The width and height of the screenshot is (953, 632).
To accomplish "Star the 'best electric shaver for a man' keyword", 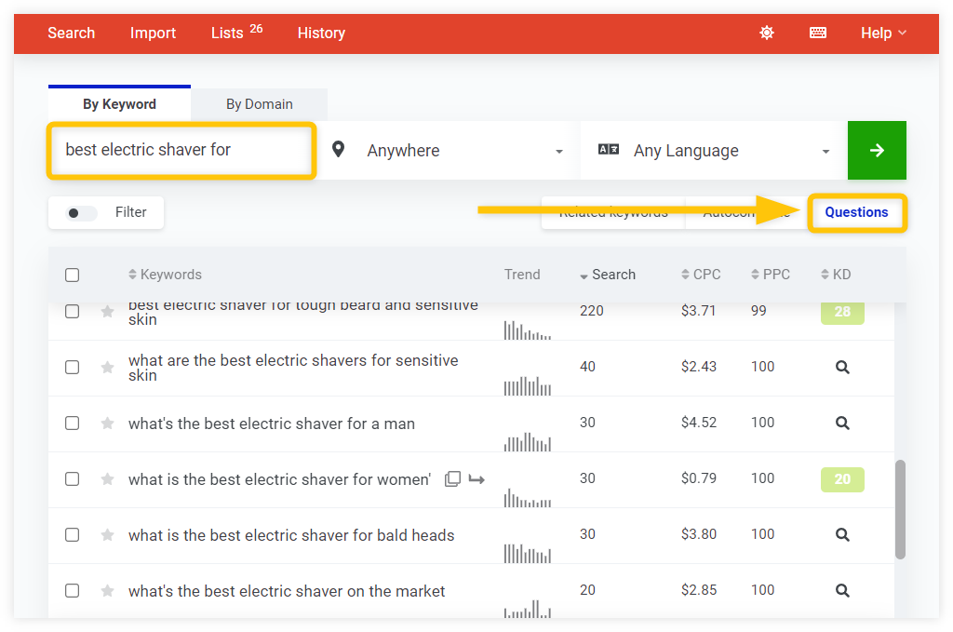I will (x=108, y=424).
